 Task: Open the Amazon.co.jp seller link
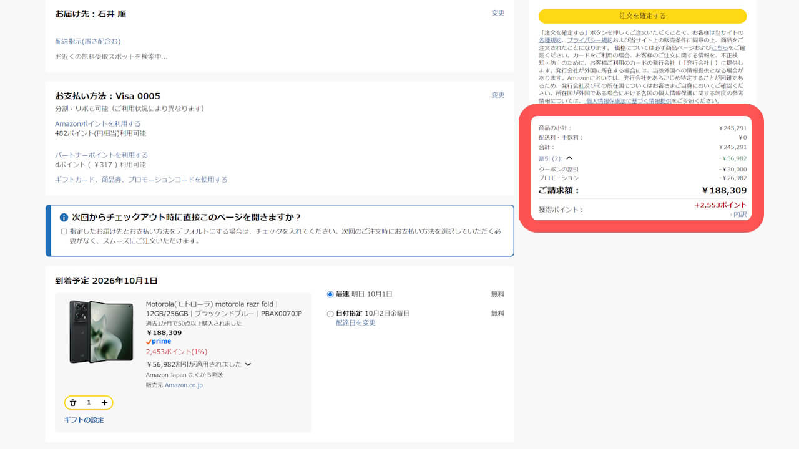184,385
